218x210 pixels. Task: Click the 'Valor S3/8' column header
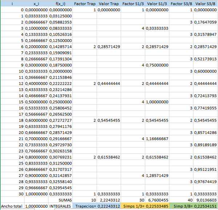click(206, 3)
